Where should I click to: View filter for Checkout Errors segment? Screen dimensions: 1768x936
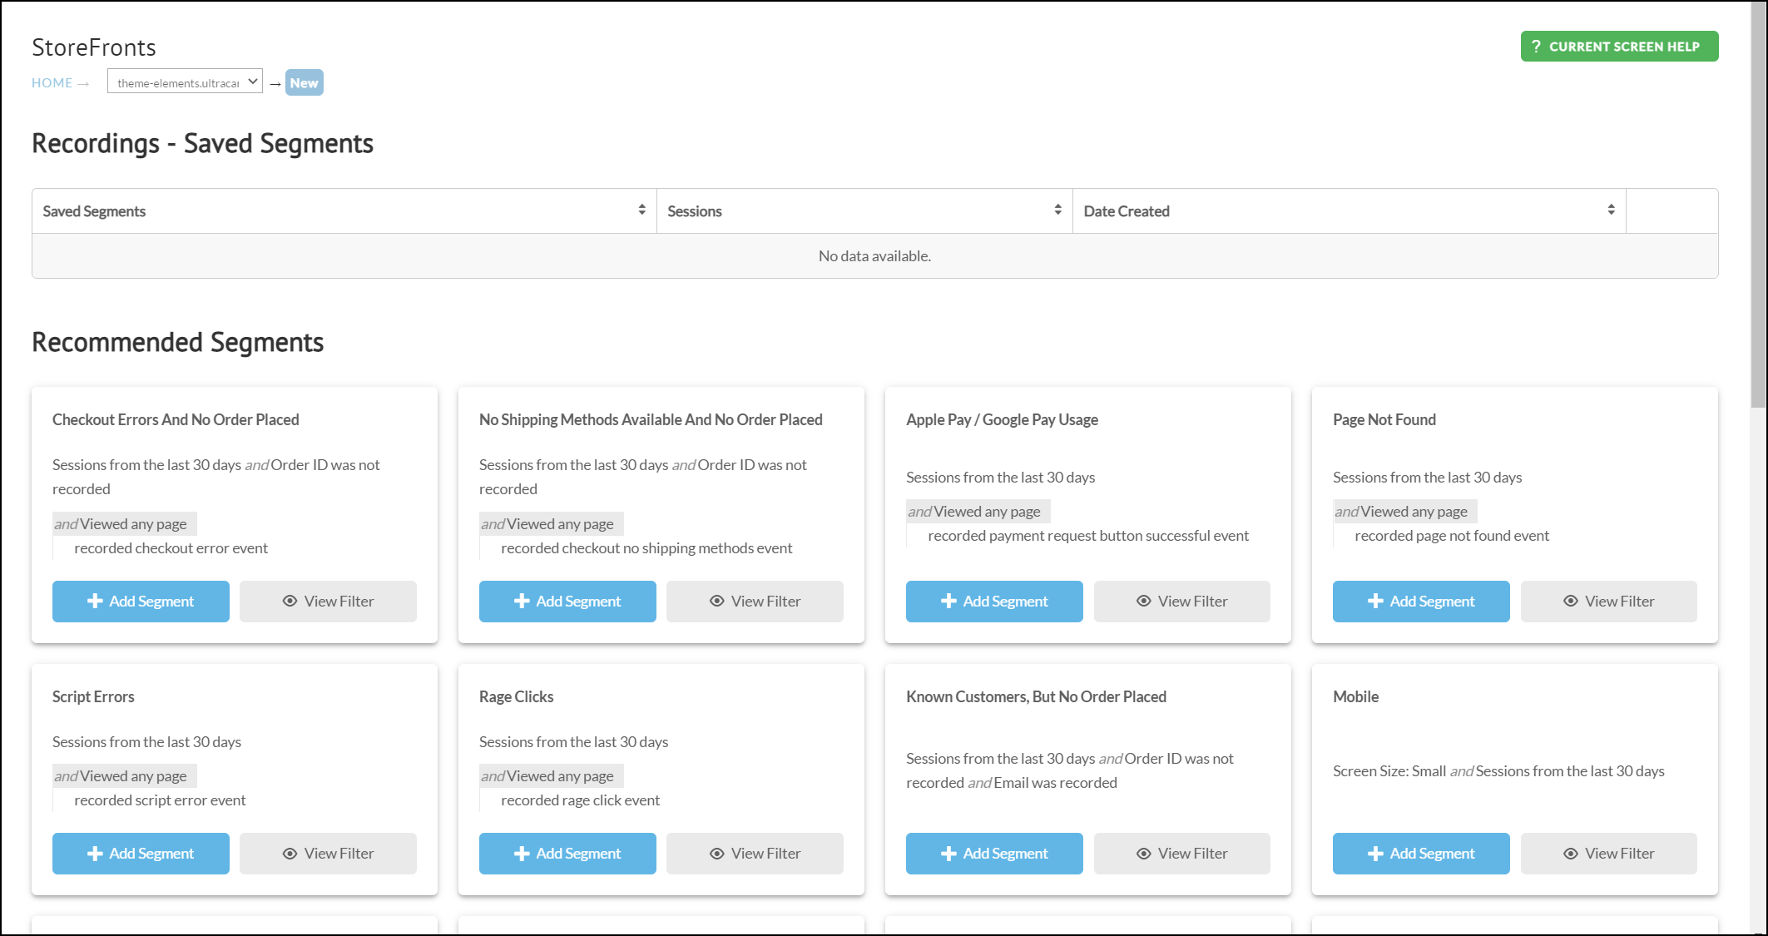point(328,602)
